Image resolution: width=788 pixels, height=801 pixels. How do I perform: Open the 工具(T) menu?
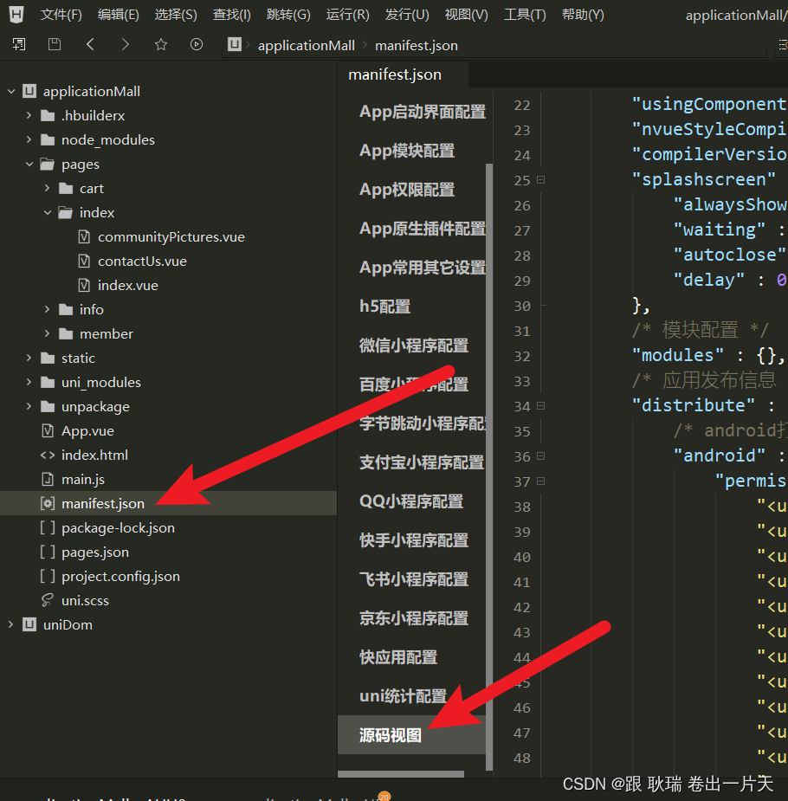coord(525,15)
